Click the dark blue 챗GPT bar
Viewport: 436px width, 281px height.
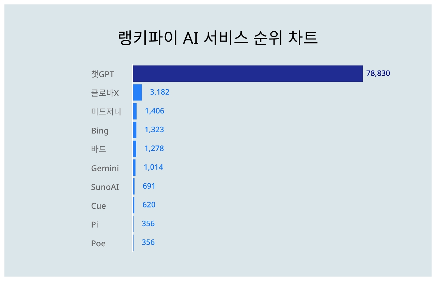coord(248,74)
